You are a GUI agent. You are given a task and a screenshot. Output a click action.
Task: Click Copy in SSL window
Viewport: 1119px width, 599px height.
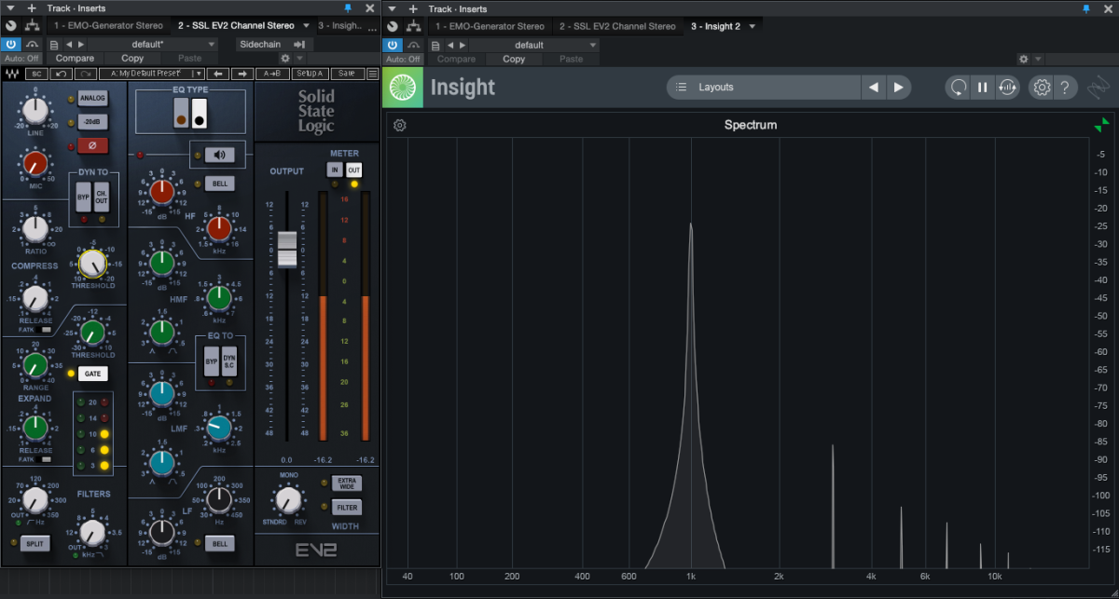click(132, 59)
